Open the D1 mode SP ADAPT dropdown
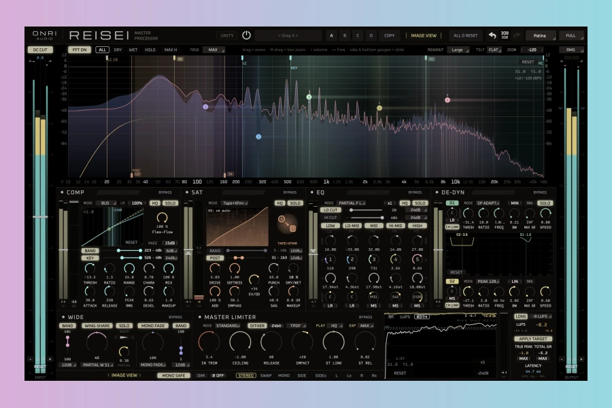 coord(488,203)
